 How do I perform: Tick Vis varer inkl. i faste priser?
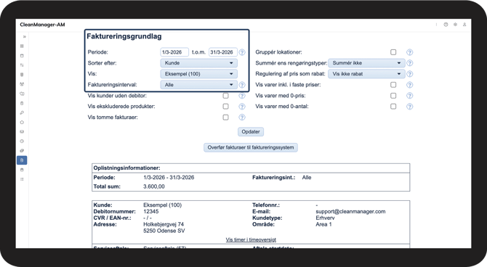tap(393, 85)
